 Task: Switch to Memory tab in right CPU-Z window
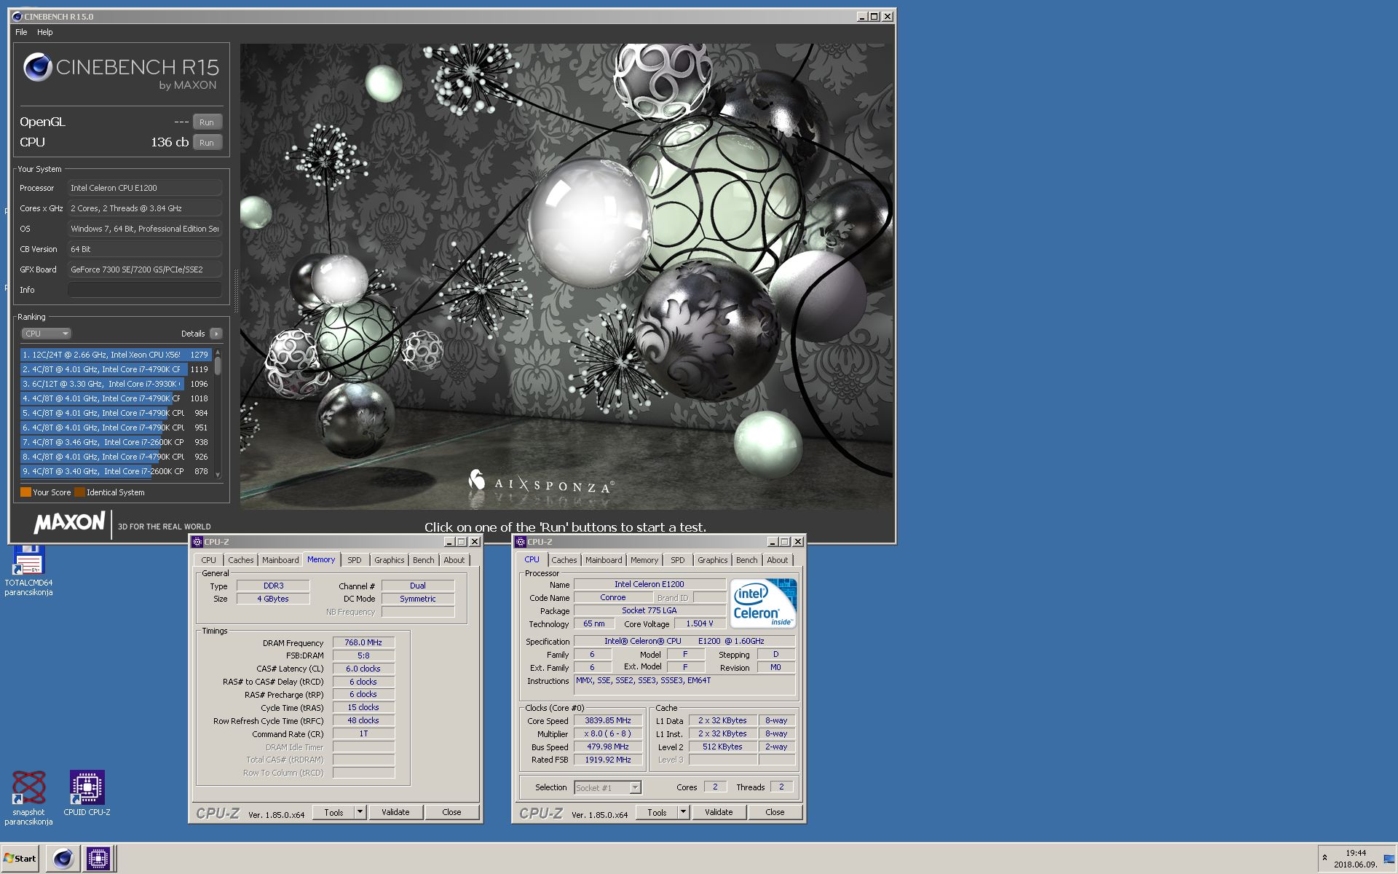click(x=644, y=560)
